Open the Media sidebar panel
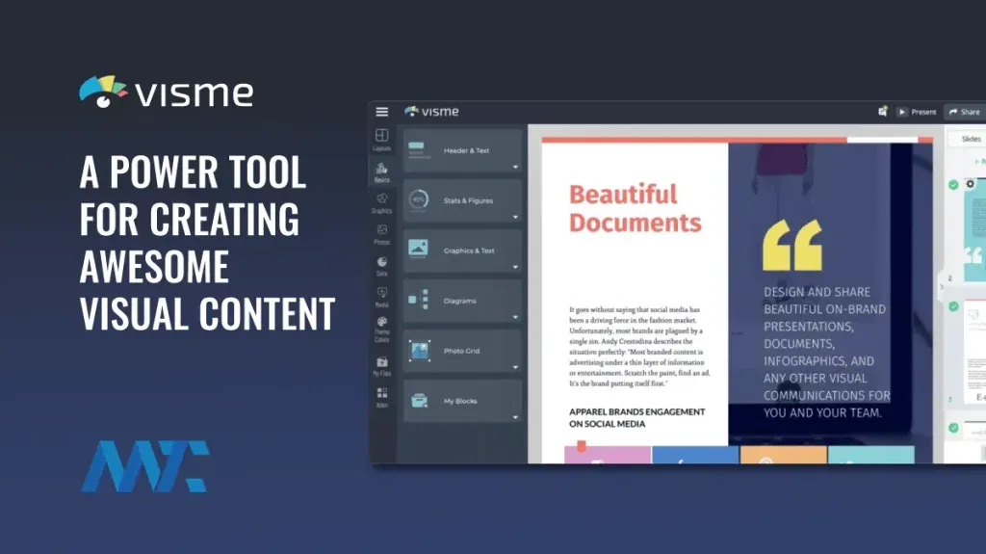 coord(381,297)
